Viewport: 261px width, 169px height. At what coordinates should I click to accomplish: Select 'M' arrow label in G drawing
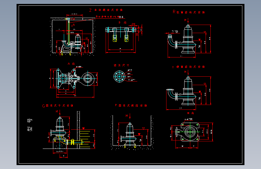57,112
